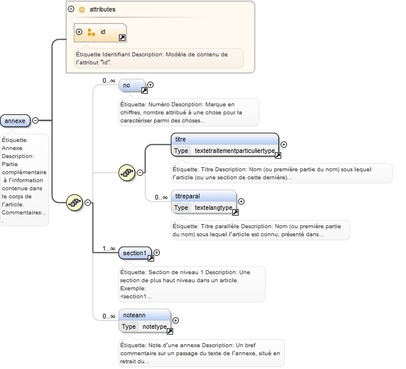This screenshot has height=369, width=406.
Task: Click the Section de niveau 1 note
Action: [192, 284]
